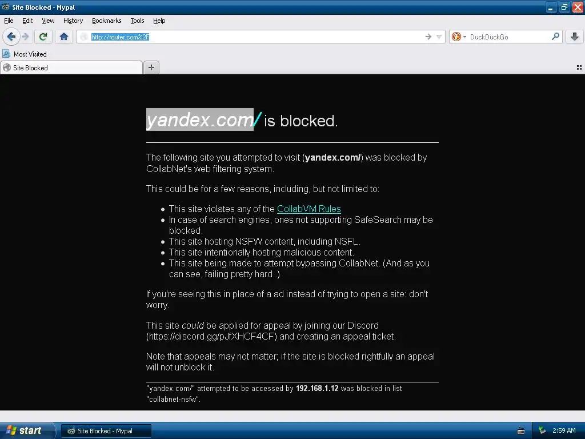This screenshot has width=585, height=439.
Task: Open the Help menu
Action: click(159, 21)
